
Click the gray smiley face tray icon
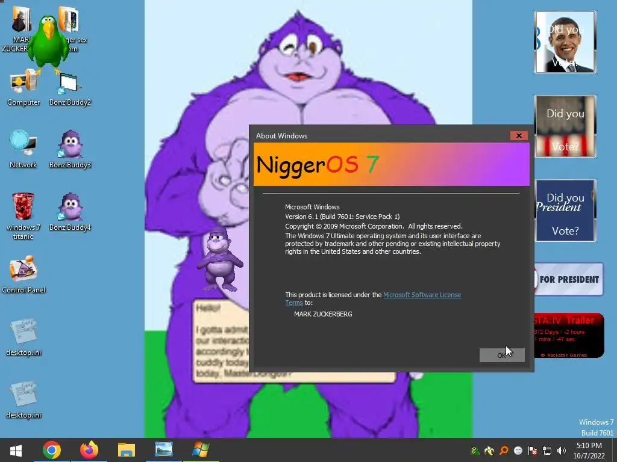point(518,451)
